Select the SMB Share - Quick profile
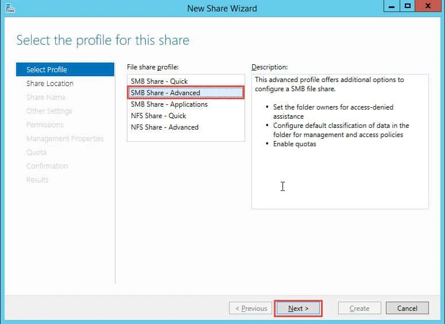Image resolution: width=445 pixels, height=324 pixels. (186, 81)
